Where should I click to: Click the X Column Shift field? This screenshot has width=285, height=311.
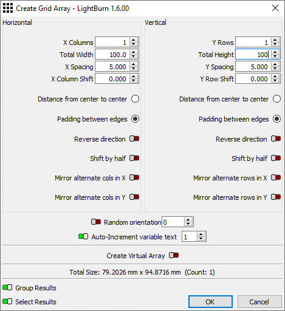(112, 79)
